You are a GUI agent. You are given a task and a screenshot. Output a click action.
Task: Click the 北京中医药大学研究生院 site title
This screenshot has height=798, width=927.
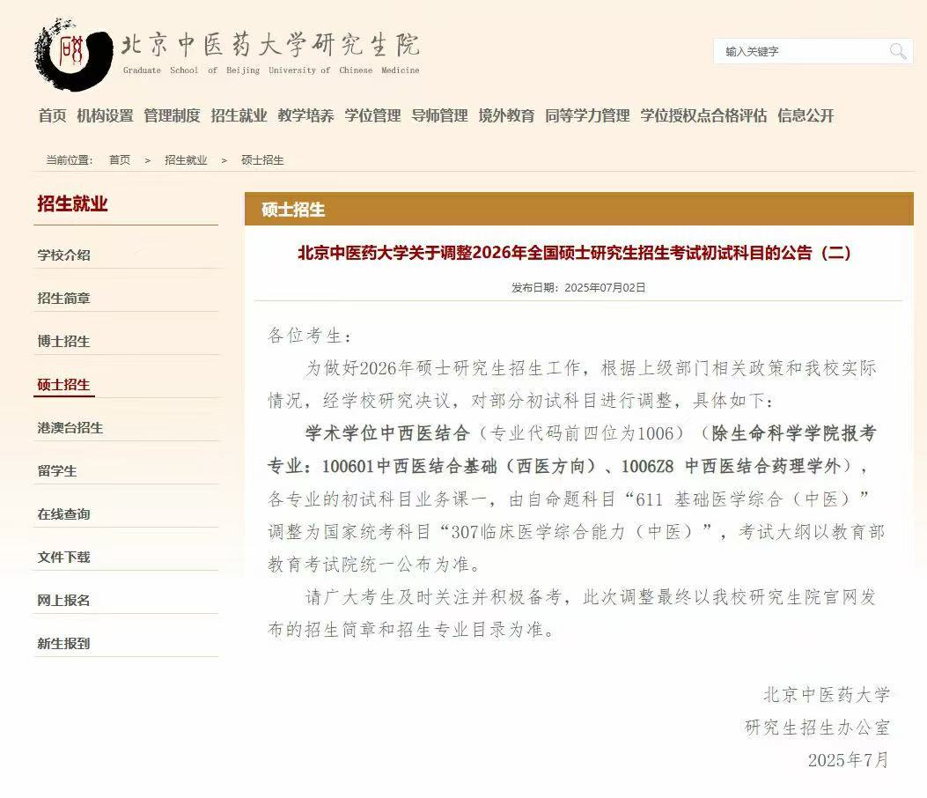(x=270, y=45)
